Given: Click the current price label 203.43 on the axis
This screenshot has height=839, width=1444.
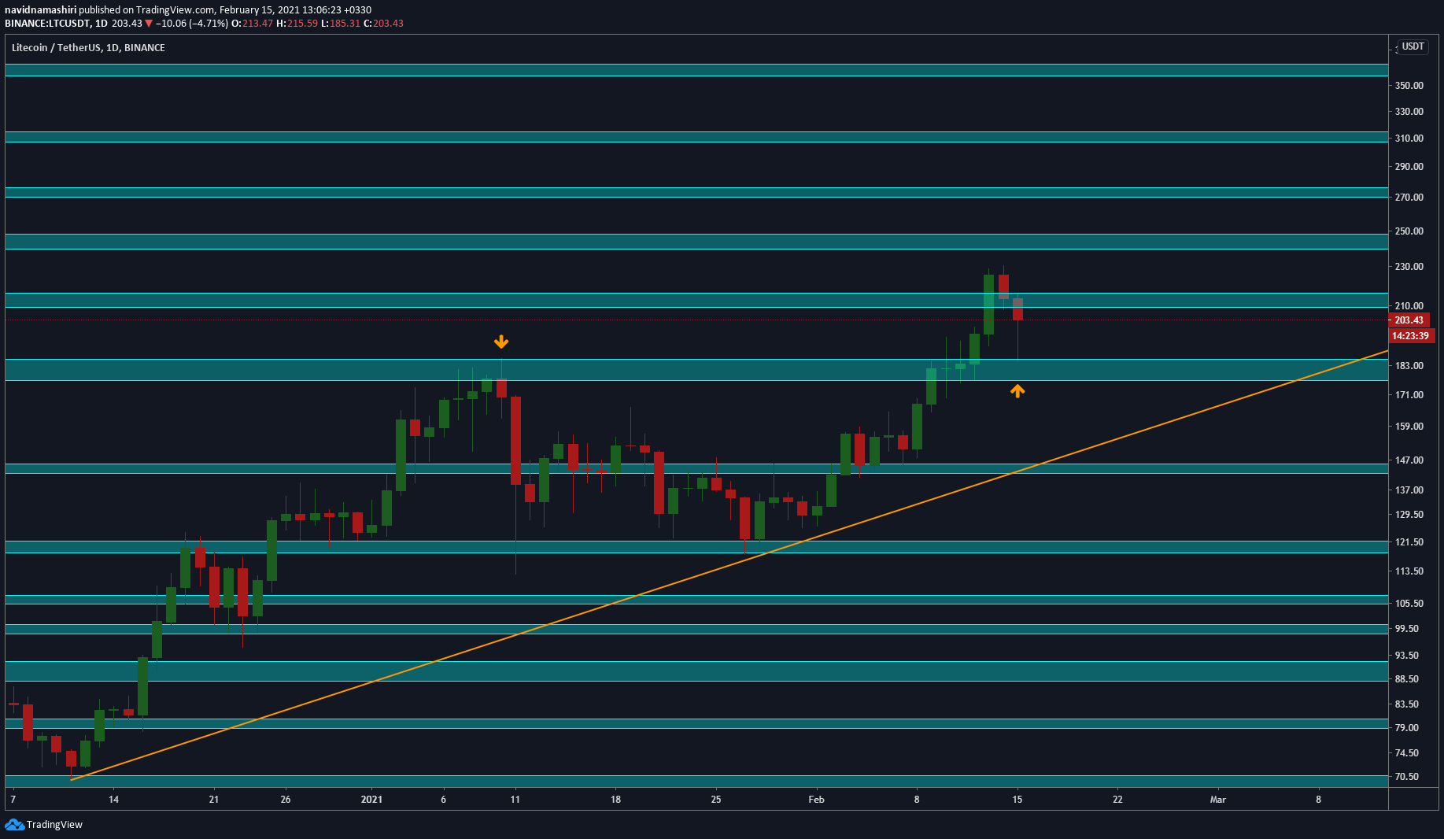Looking at the screenshot, I should click(1409, 320).
